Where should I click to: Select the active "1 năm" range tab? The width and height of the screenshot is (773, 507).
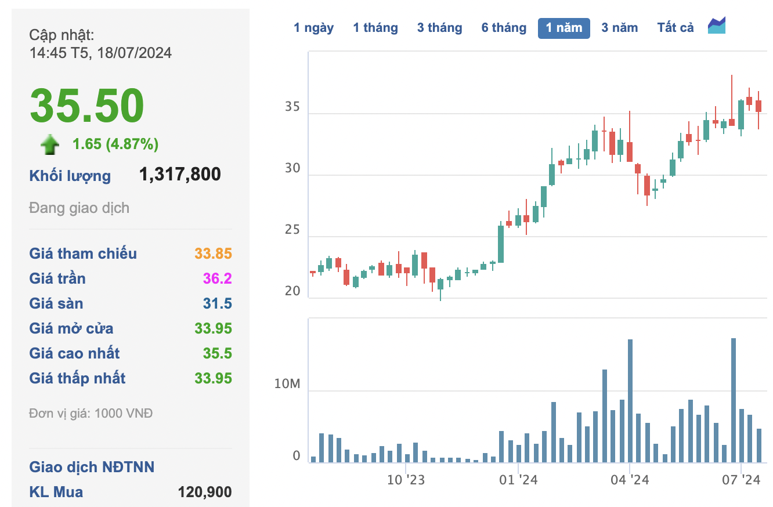coord(564,28)
